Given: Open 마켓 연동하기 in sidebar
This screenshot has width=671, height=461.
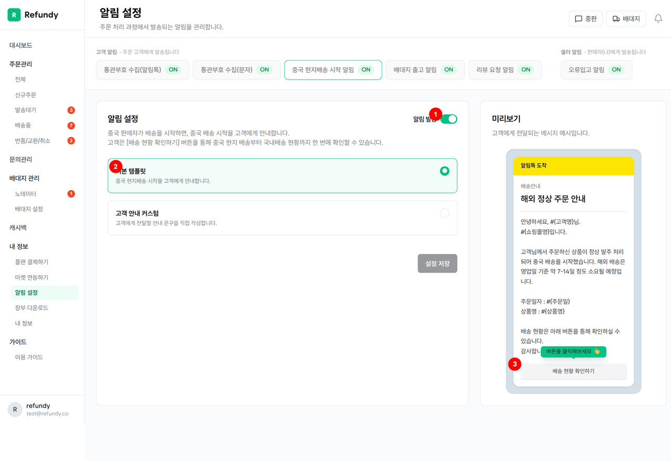Looking at the screenshot, I should pyautogui.click(x=31, y=277).
